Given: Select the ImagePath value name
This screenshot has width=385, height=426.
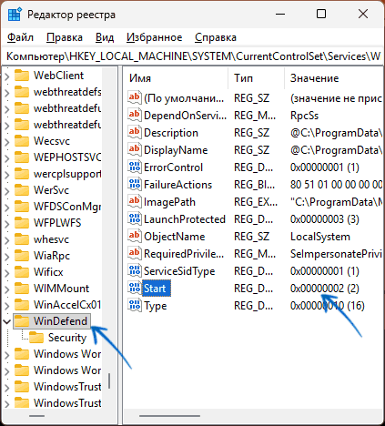Looking at the screenshot, I should pyautogui.click(x=169, y=202).
